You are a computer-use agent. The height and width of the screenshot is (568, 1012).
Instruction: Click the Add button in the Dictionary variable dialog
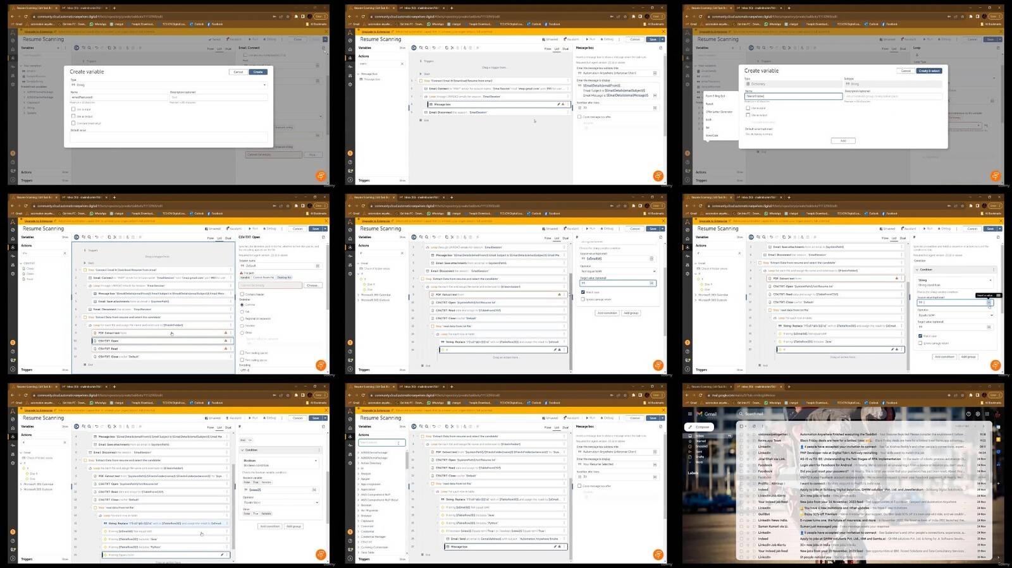pos(843,140)
